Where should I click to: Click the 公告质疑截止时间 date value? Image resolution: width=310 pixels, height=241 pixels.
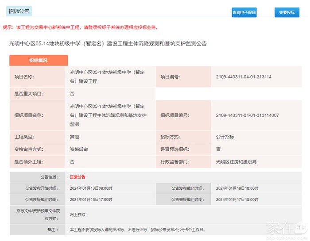[x=91, y=199]
